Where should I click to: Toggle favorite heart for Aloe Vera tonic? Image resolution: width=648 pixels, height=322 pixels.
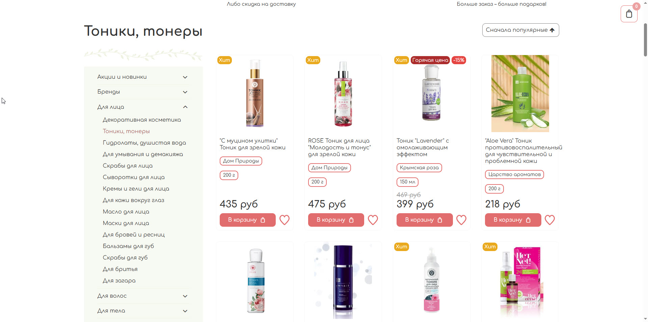tap(550, 220)
